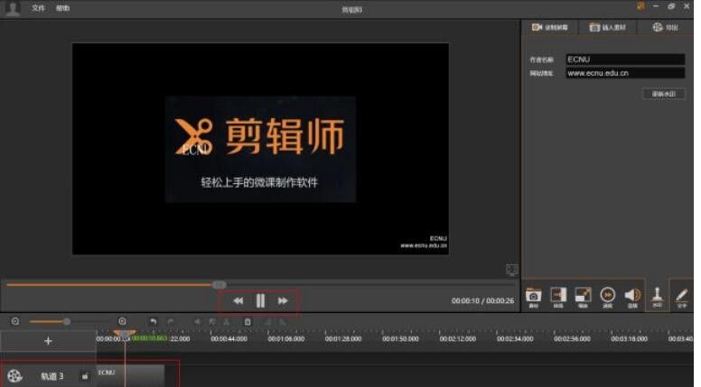
Task: Open the material camera-folder tool
Action: pyautogui.click(x=533, y=298)
